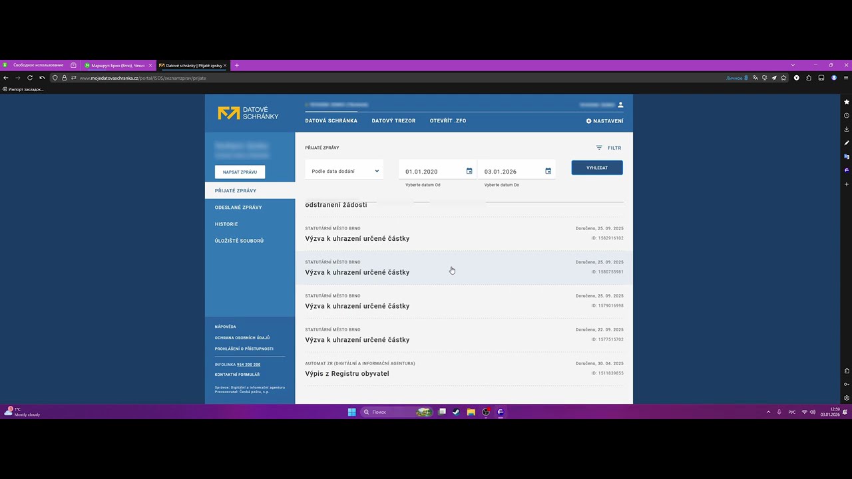The width and height of the screenshot is (852, 479).
Task: Expand the tab list chevron in title bar
Action: coord(793,65)
